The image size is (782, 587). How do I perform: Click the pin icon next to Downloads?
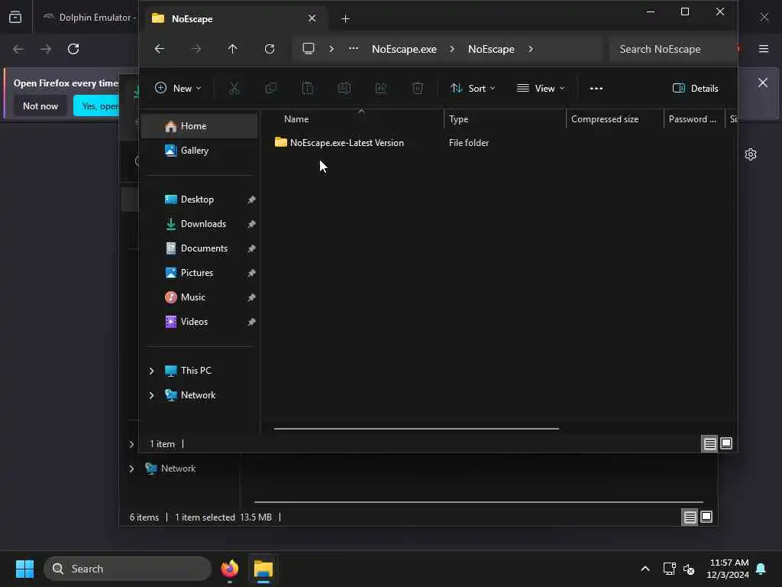251,224
